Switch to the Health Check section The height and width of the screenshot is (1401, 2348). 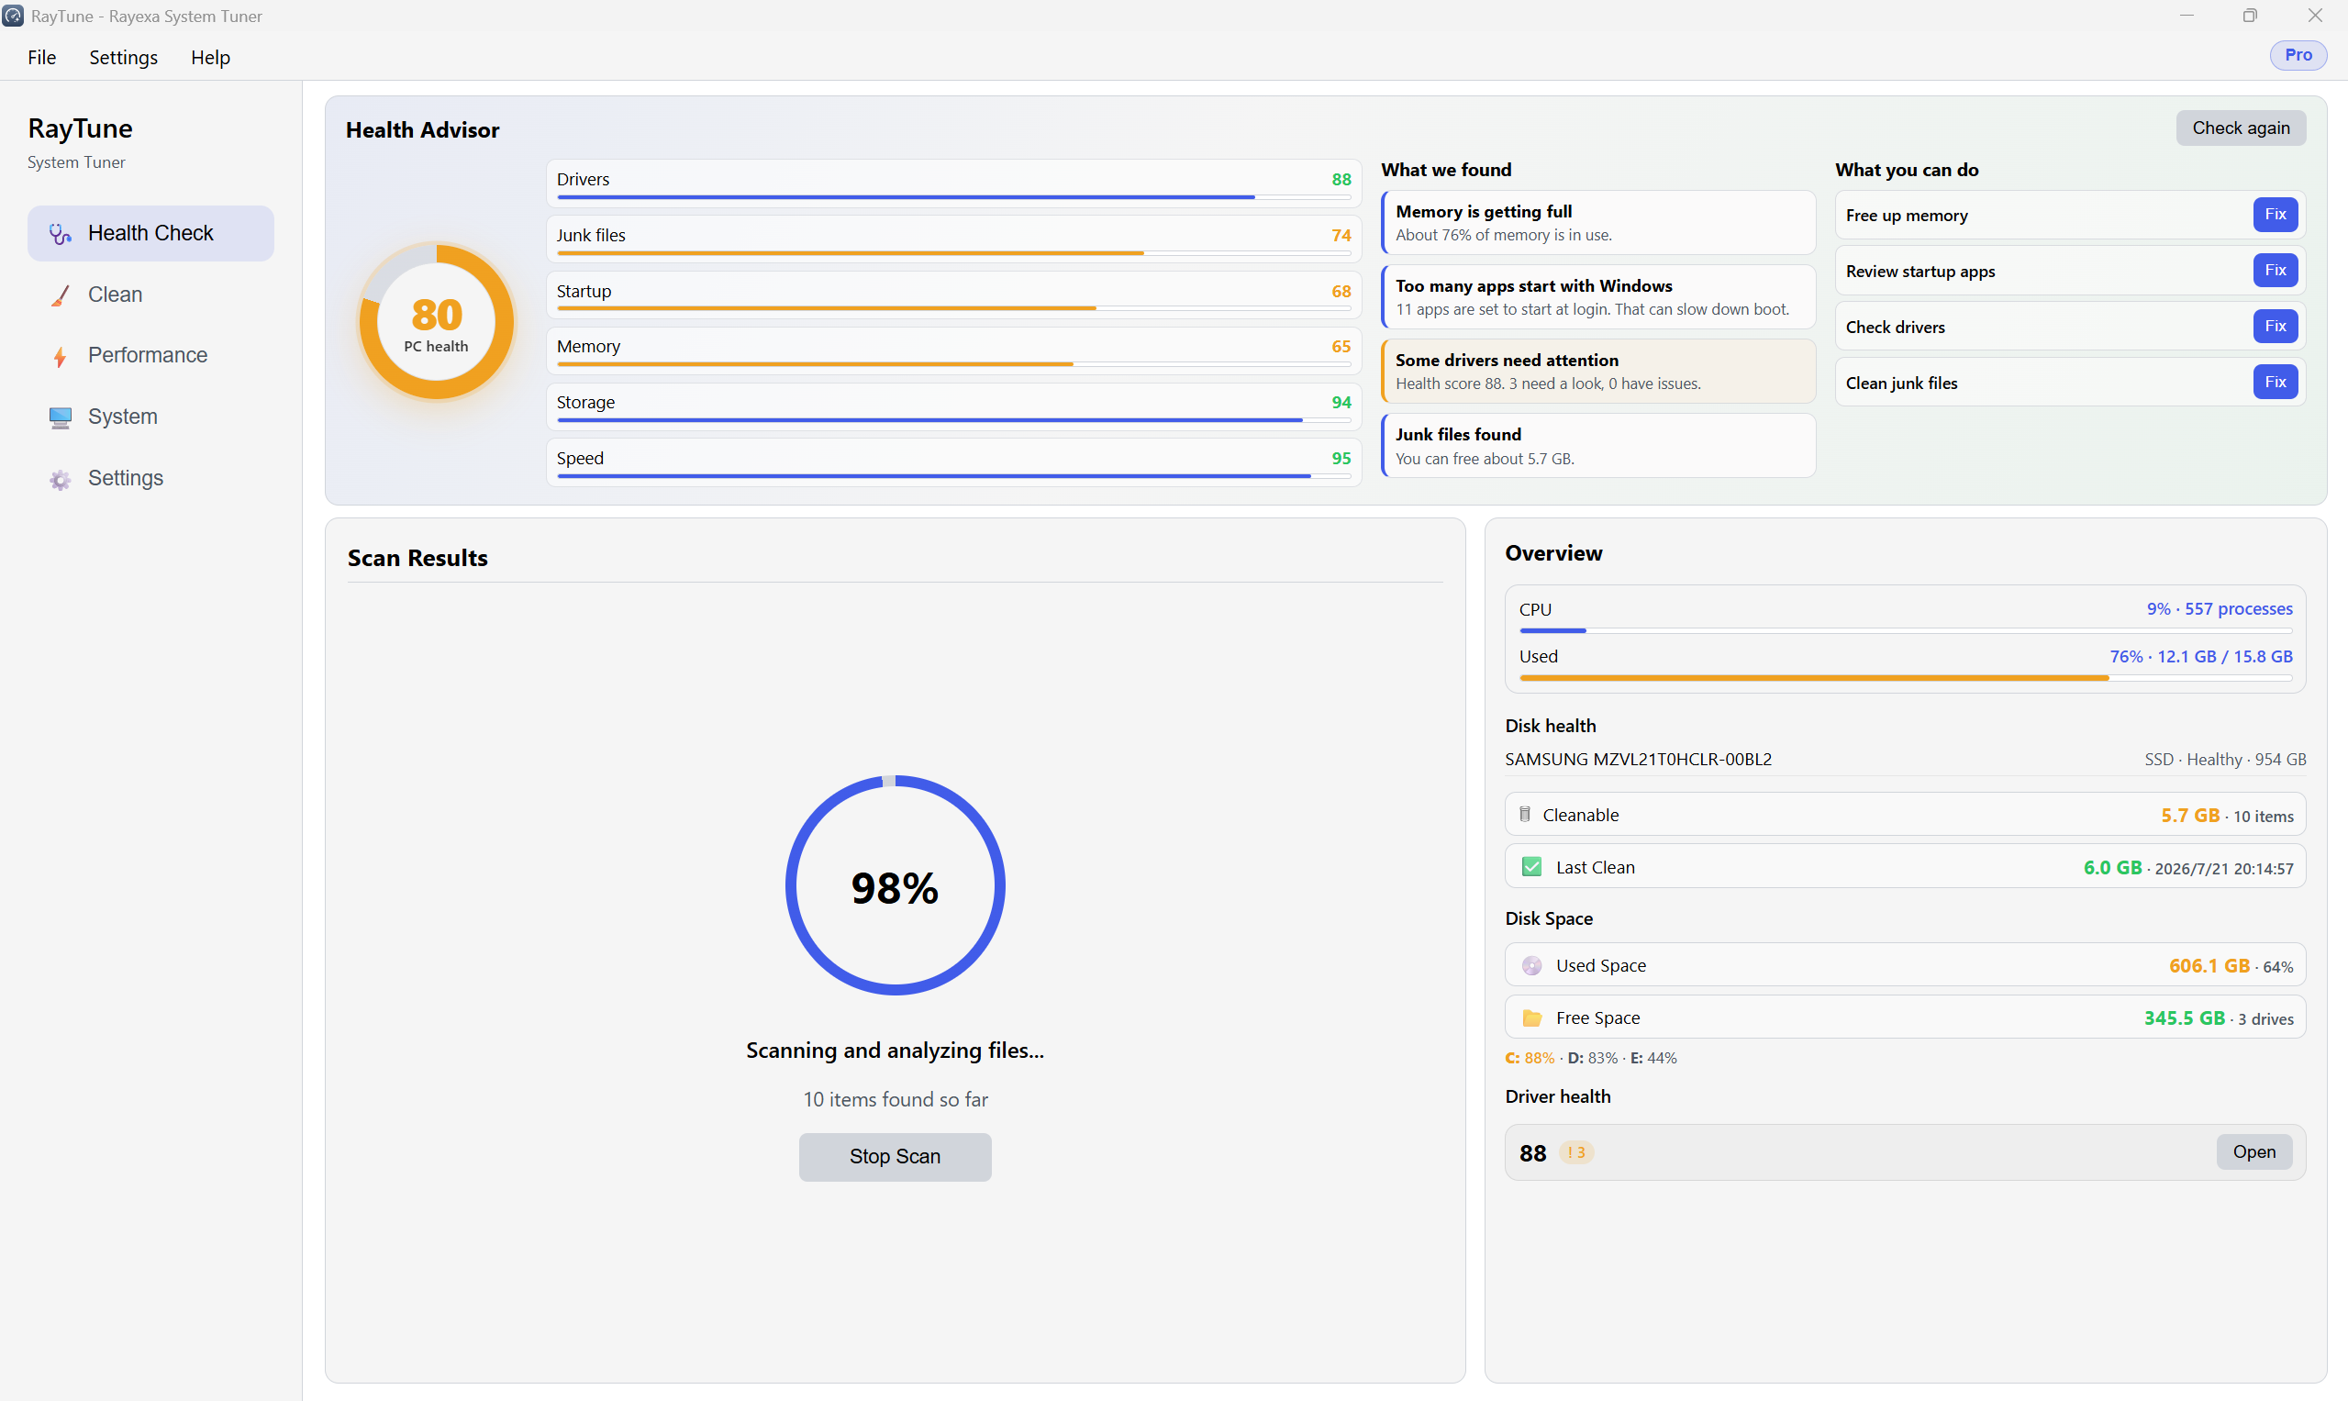[151, 233]
